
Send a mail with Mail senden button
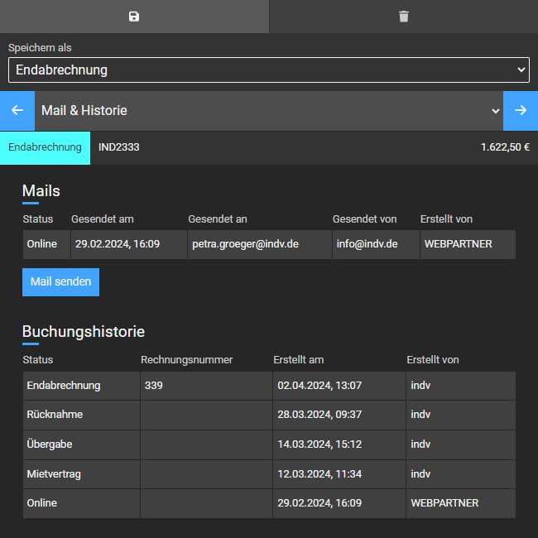[x=60, y=282]
